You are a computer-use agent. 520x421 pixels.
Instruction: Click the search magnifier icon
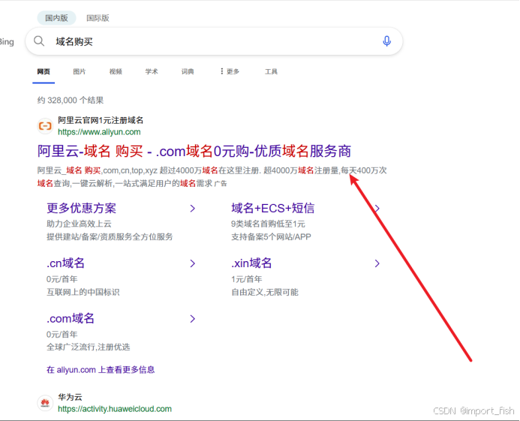(x=39, y=41)
